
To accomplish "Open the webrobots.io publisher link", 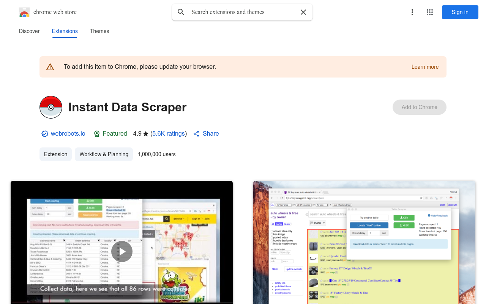I will click(x=68, y=134).
